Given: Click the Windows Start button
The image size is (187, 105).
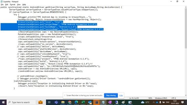Looking at the screenshot, I should coord(3,102).
